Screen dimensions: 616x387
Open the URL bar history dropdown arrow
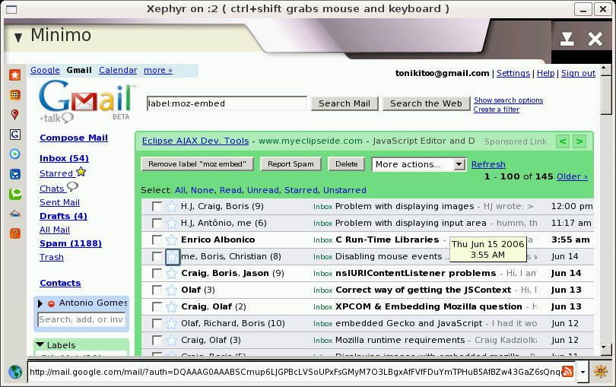coord(583,371)
